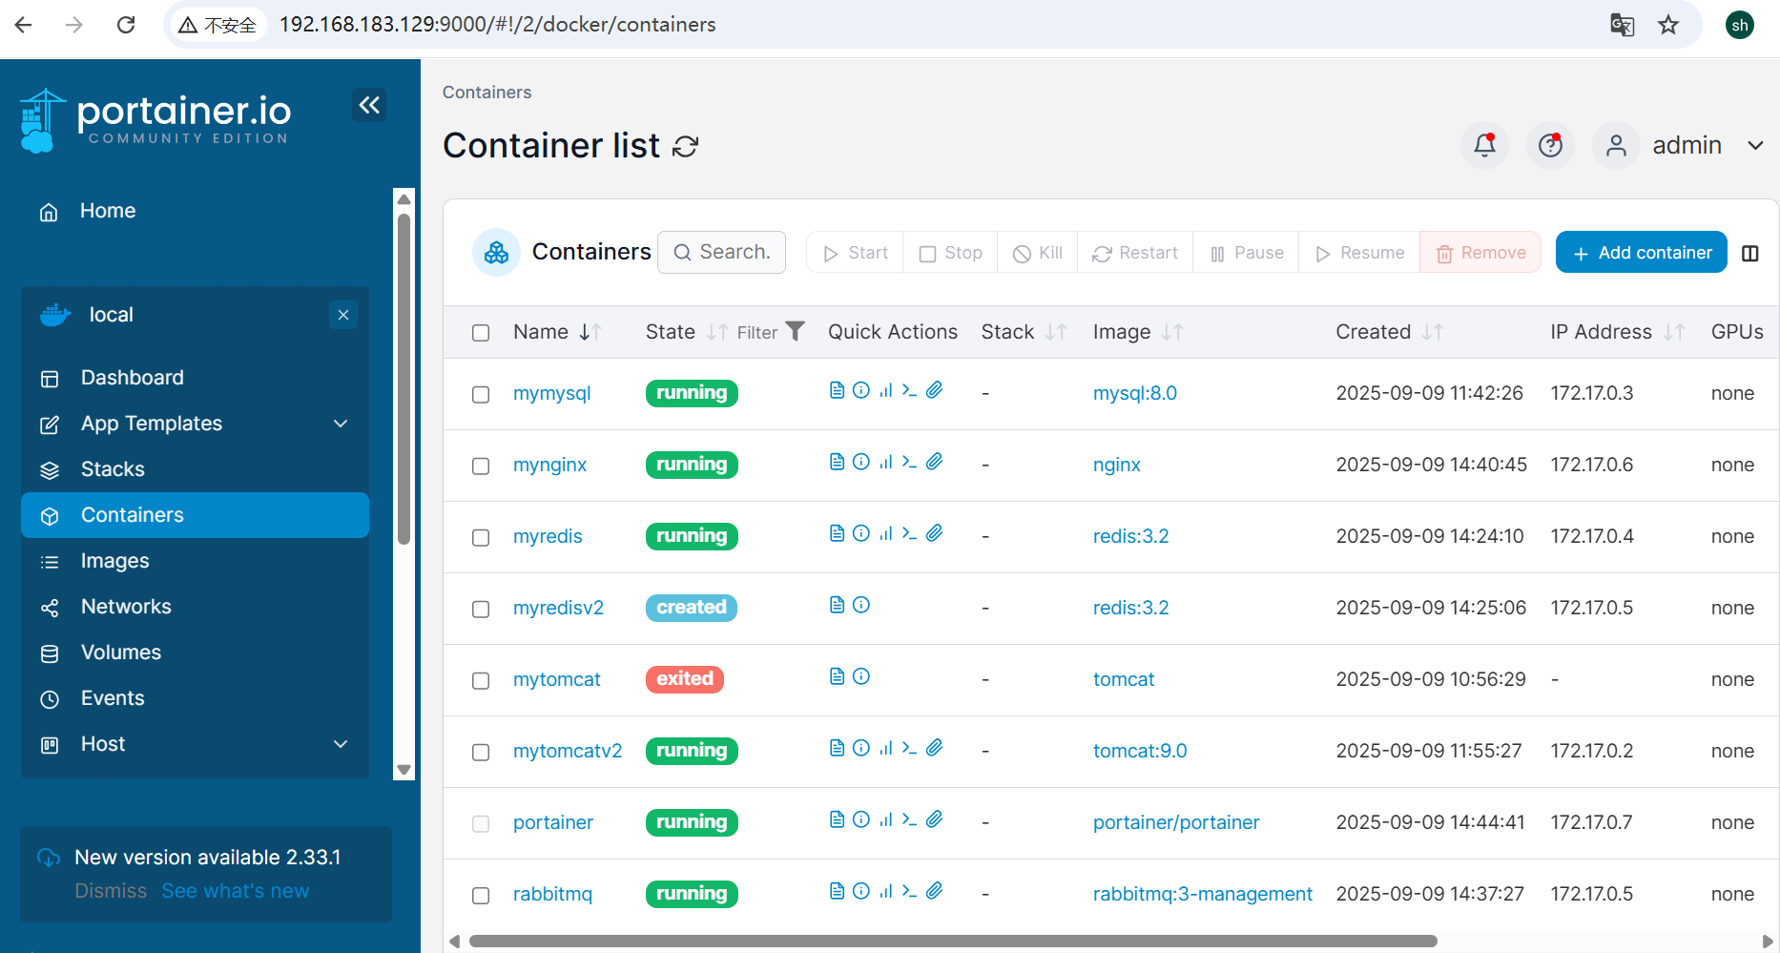Open the admin user avatar icon
1780x953 pixels.
click(x=1616, y=145)
